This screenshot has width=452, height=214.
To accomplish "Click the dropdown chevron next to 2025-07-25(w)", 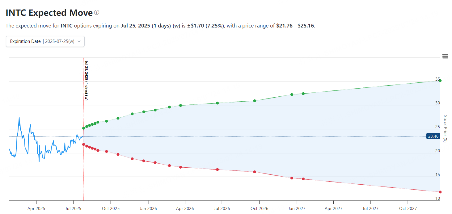I will coord(79,41).
